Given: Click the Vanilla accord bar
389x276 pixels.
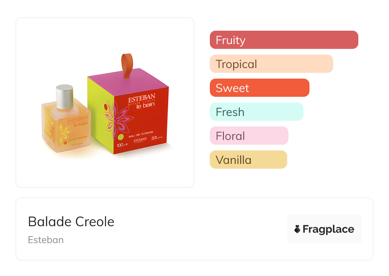Looking at the screenshot, I should pos(248,160).
